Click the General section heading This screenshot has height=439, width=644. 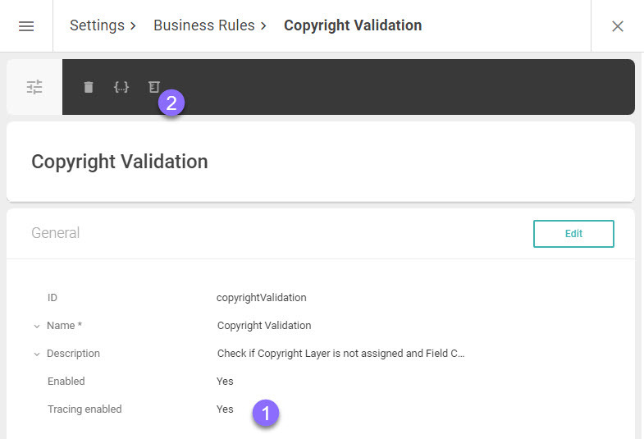click(x=56, y=233)
